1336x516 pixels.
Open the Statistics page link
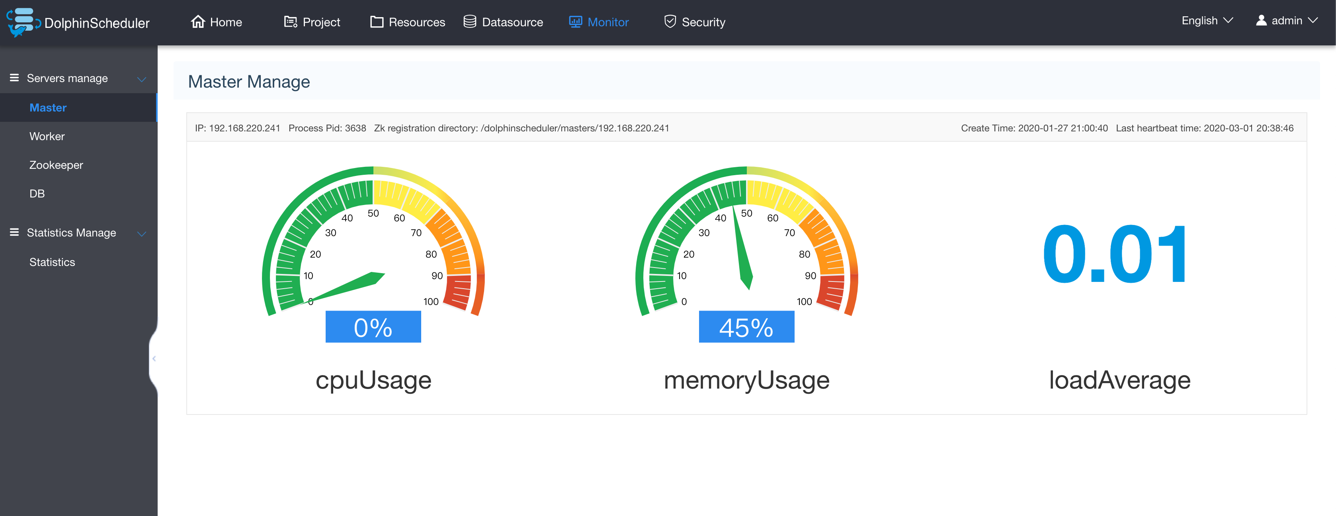coord(52,262)
